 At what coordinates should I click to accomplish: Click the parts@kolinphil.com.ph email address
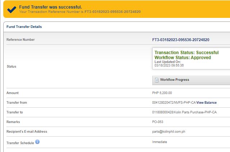point(169,132)
